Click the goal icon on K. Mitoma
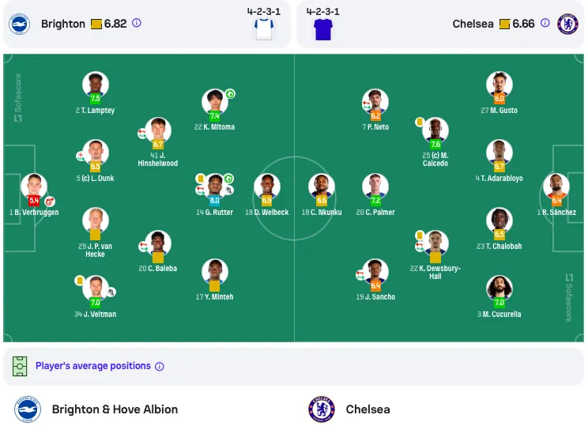Image resolution: width=588 pixels, height=426 pixels. click(230, 94)
